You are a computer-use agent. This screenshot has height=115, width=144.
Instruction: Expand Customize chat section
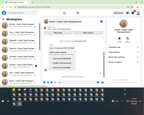point(124,47)
